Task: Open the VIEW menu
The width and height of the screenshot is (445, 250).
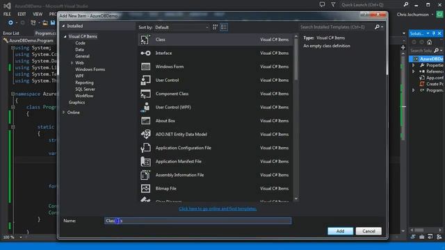Action: pos(38,14)
